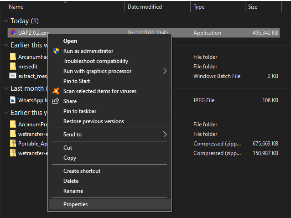Screen dimensions: 291x218
Task: Sort by the Size column header
Action: pos(253,7)
